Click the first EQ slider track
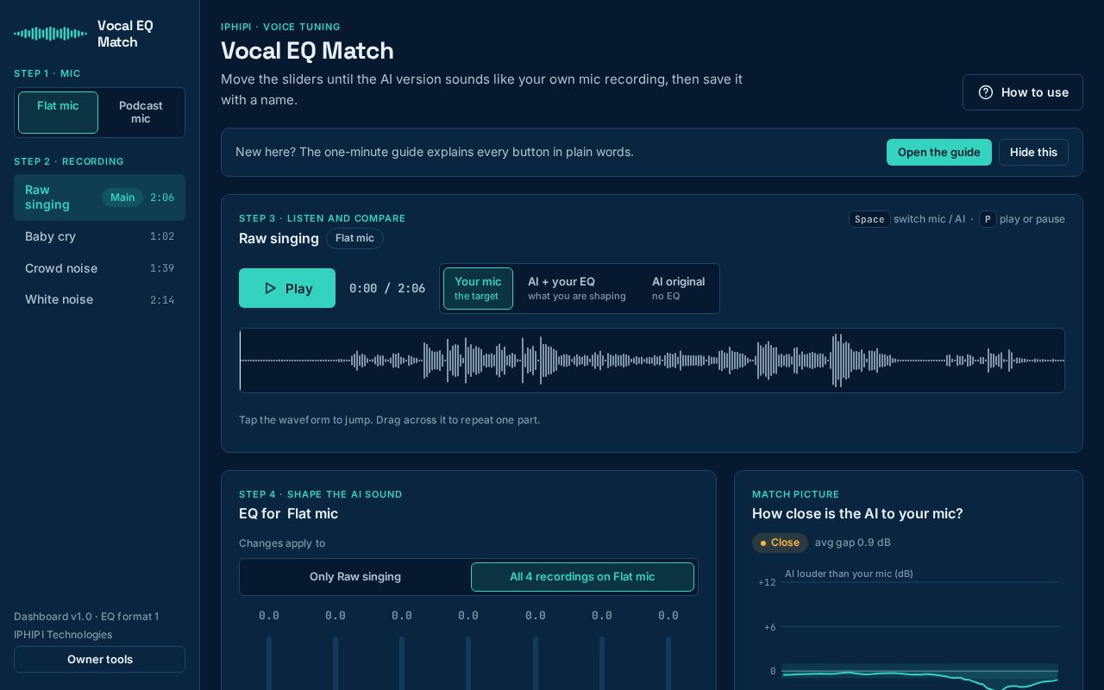 (269, 662)
